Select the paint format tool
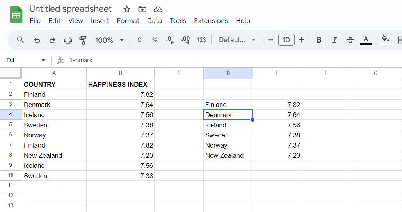The image size is (402, 212). (83, 40)
